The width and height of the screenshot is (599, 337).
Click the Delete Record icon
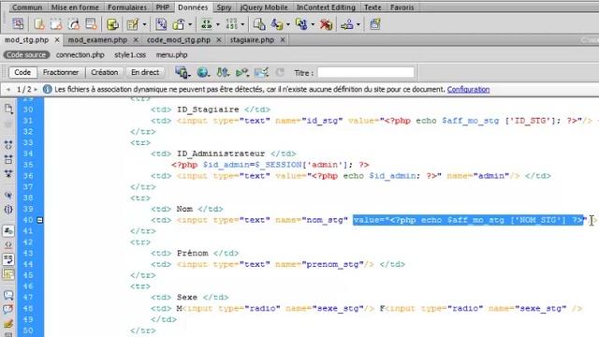point(326,24)
